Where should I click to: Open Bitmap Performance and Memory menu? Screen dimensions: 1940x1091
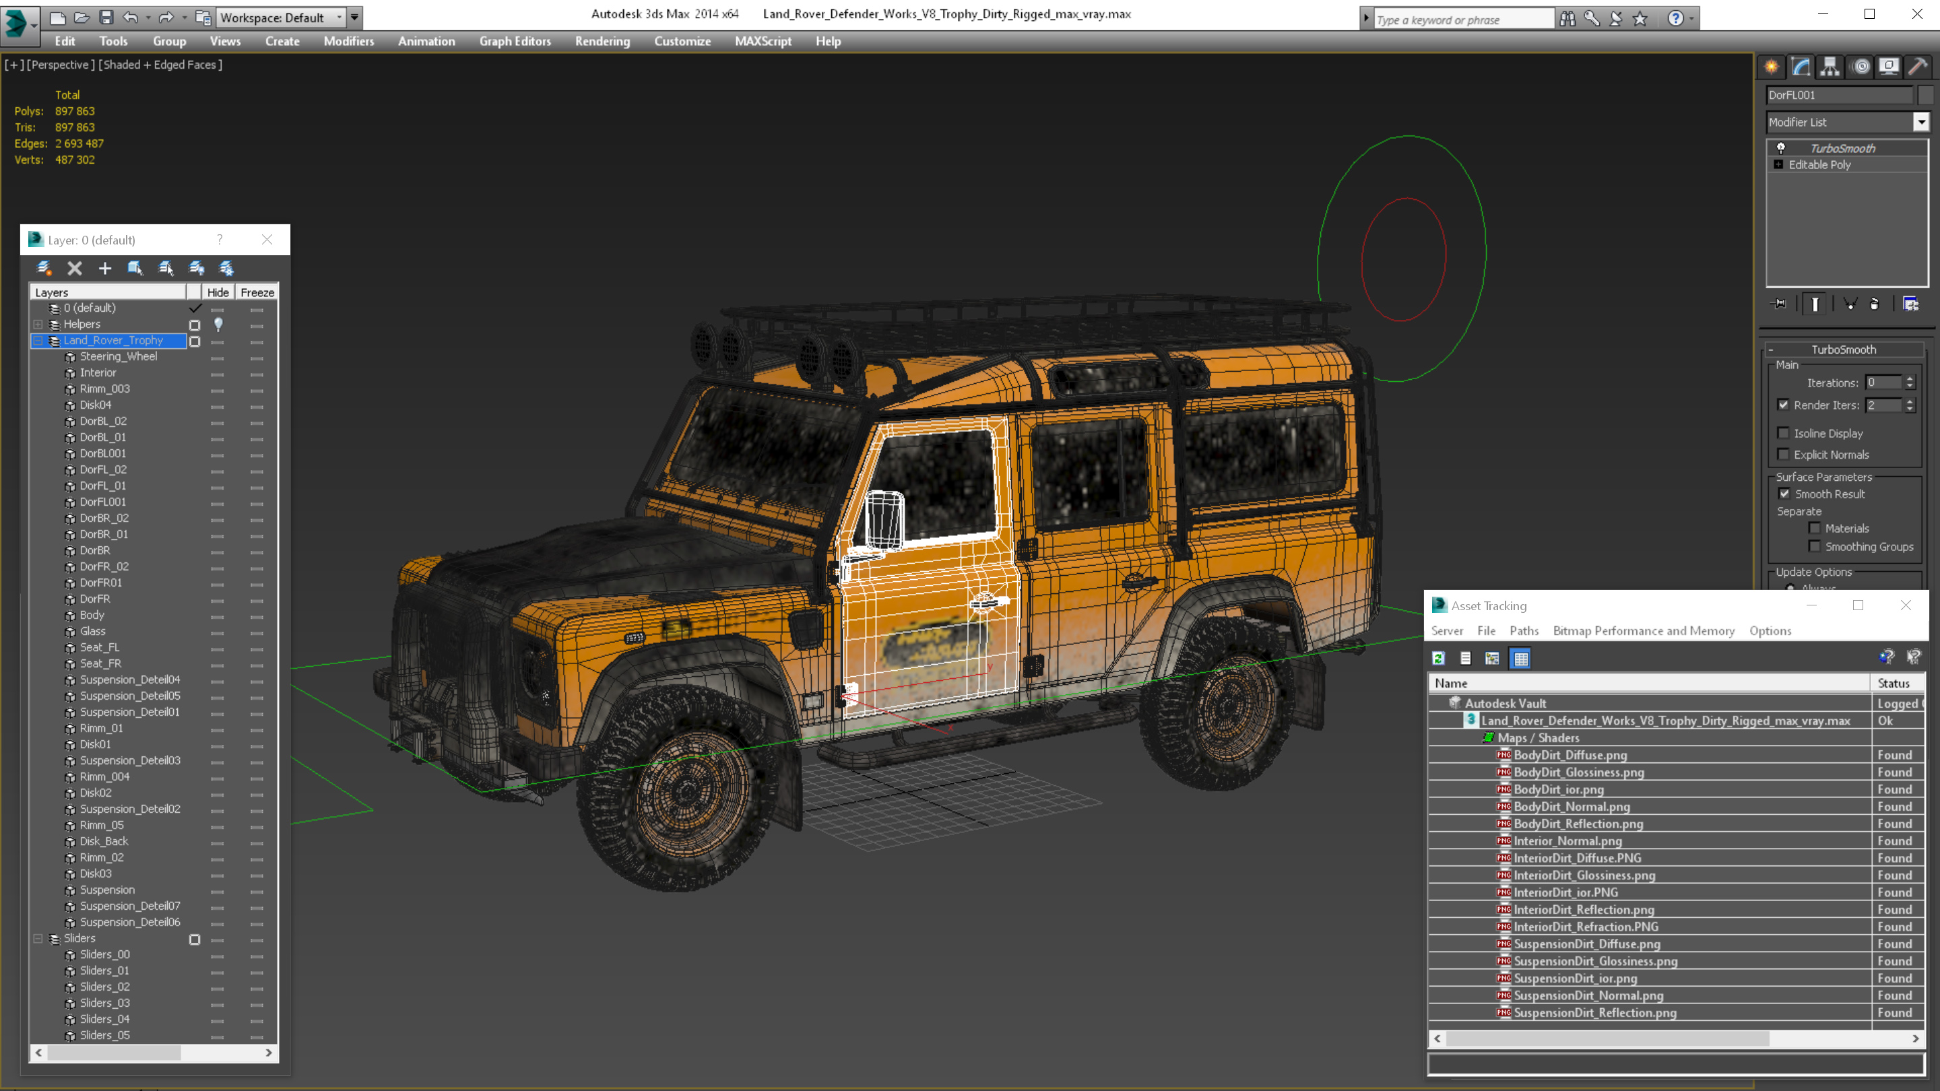pos(1644,631)
